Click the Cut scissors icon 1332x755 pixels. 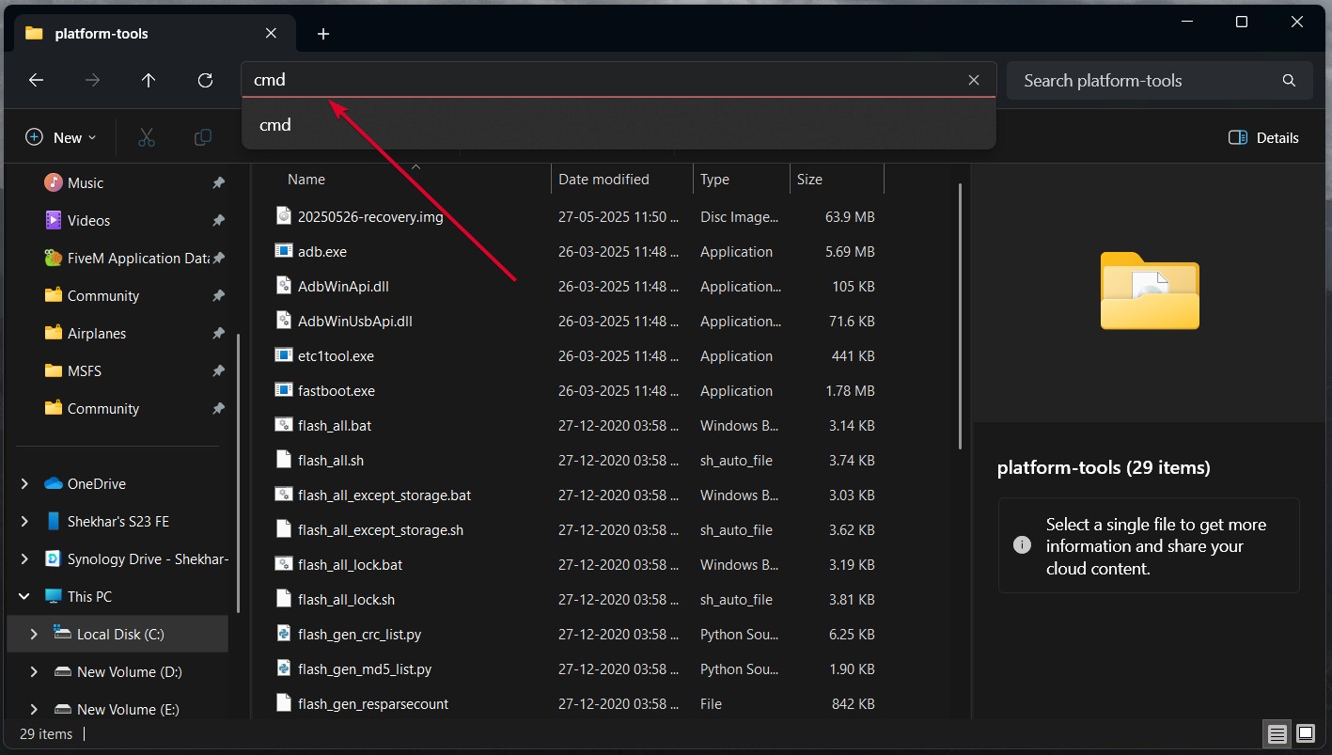146,137
